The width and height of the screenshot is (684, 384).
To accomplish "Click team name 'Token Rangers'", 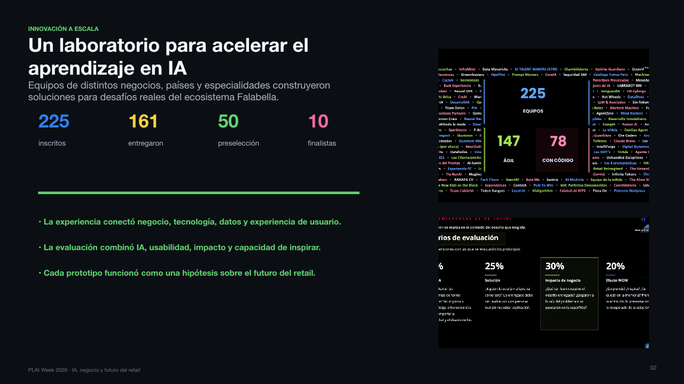I will 493,190.
